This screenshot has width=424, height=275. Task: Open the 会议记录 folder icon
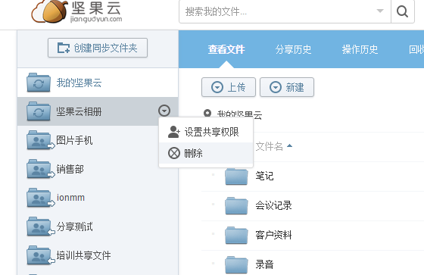[x=236, y=206]
